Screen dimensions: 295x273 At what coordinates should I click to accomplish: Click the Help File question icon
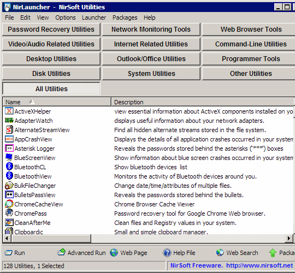(x=167, y=253)
